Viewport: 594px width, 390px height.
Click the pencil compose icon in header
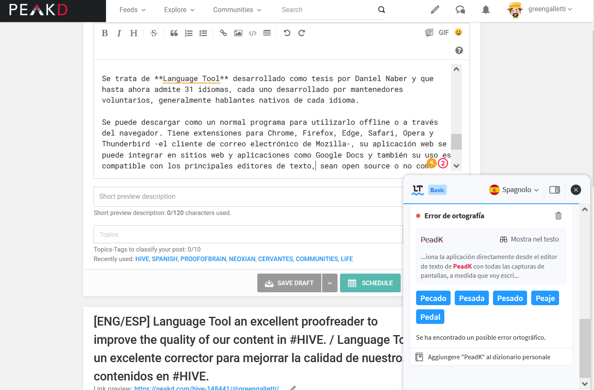click(435, 10)
